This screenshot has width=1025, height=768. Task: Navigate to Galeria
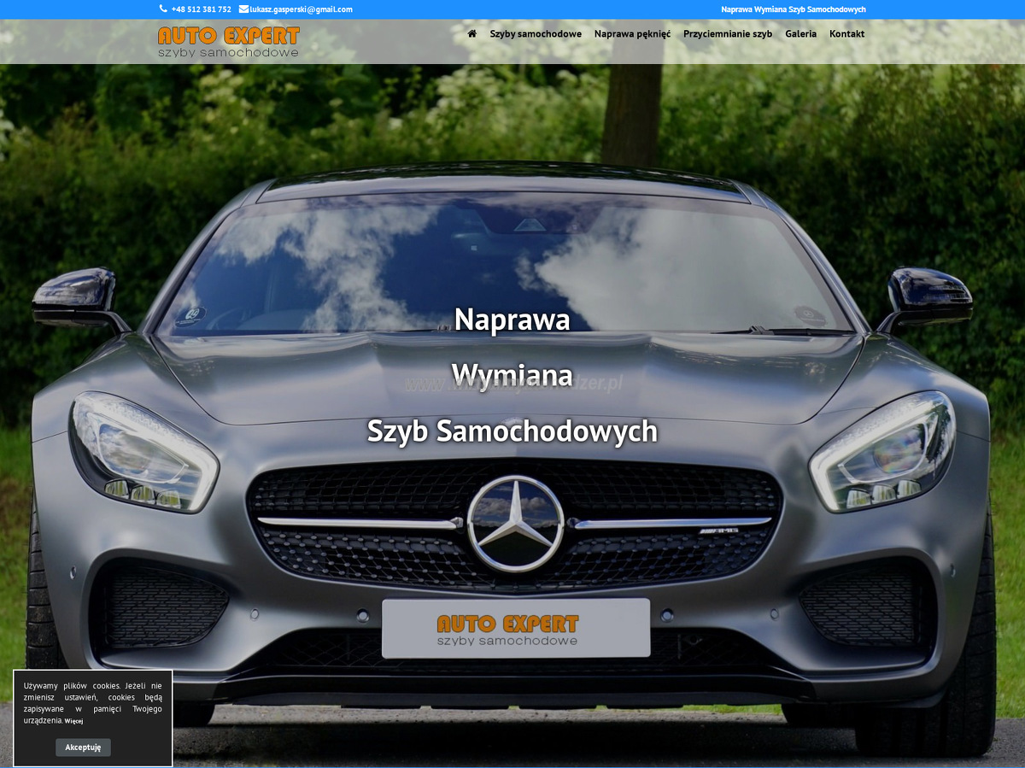pyautogui.click(x=800, y=34)
